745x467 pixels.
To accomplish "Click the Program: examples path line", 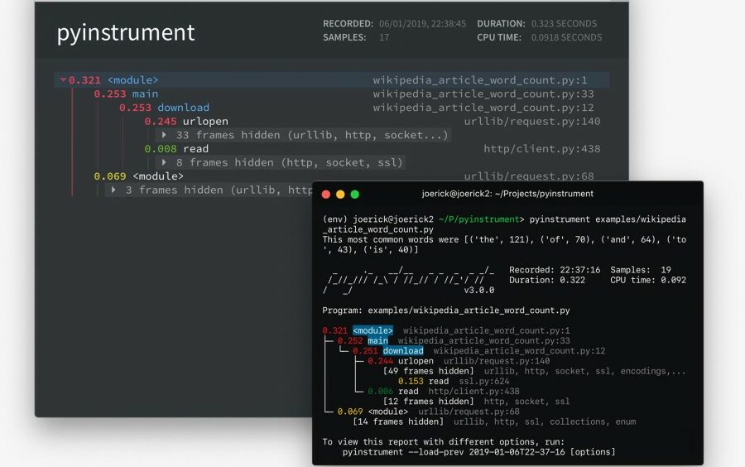I will [445, 311].
